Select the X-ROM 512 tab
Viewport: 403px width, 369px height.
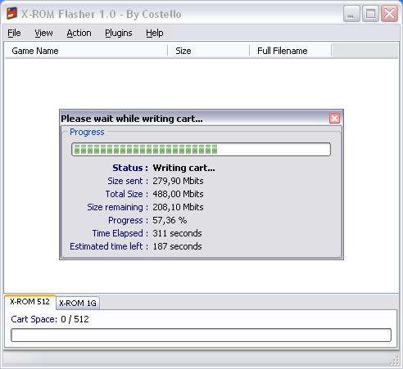click(x=30, y=302)
